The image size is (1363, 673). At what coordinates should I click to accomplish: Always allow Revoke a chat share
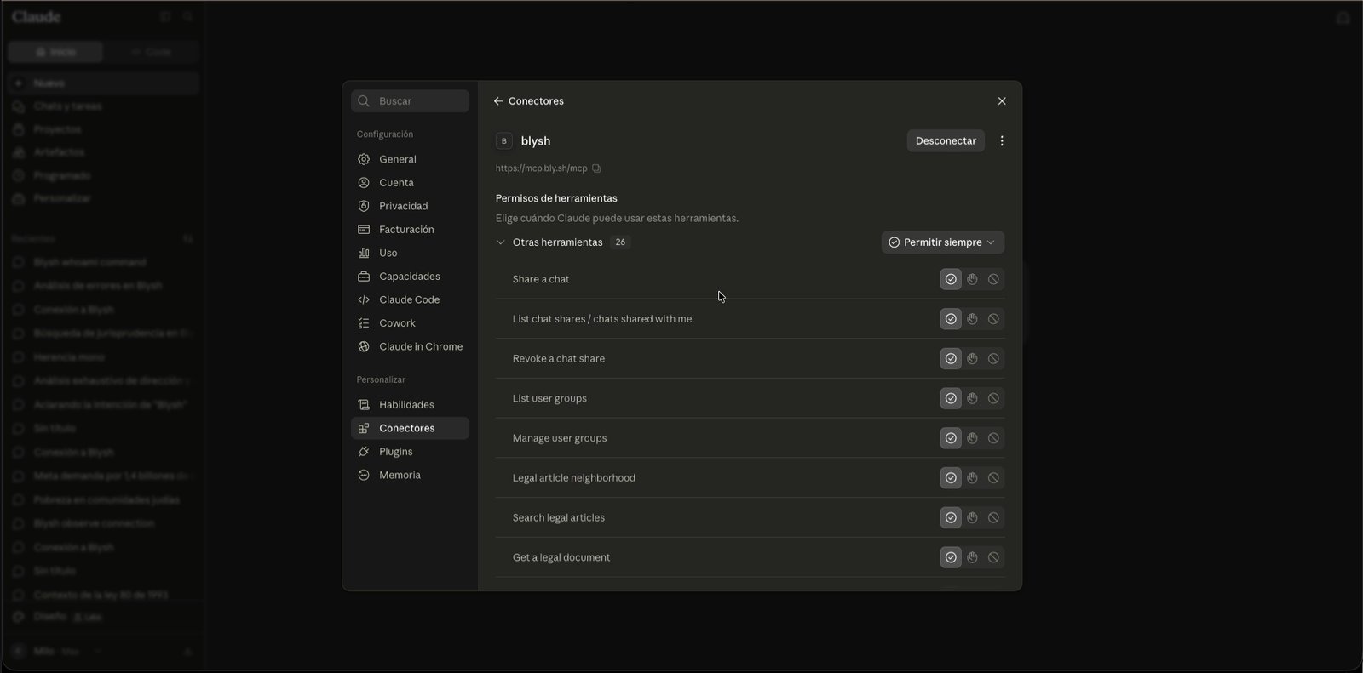(951, 359)
